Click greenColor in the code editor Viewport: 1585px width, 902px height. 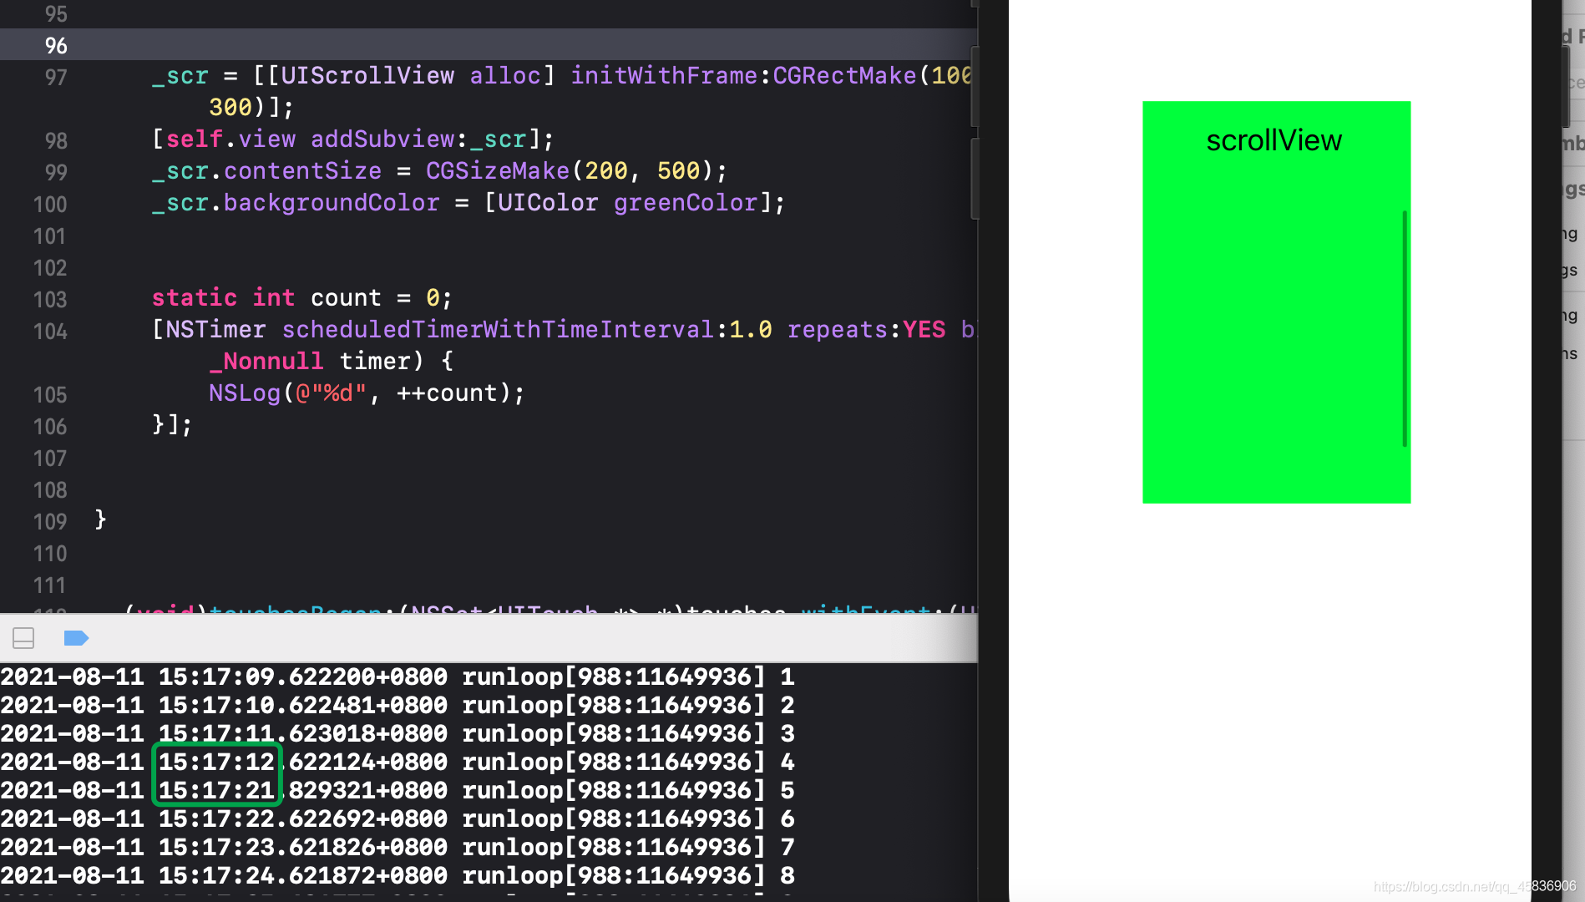tap(686, 202)
